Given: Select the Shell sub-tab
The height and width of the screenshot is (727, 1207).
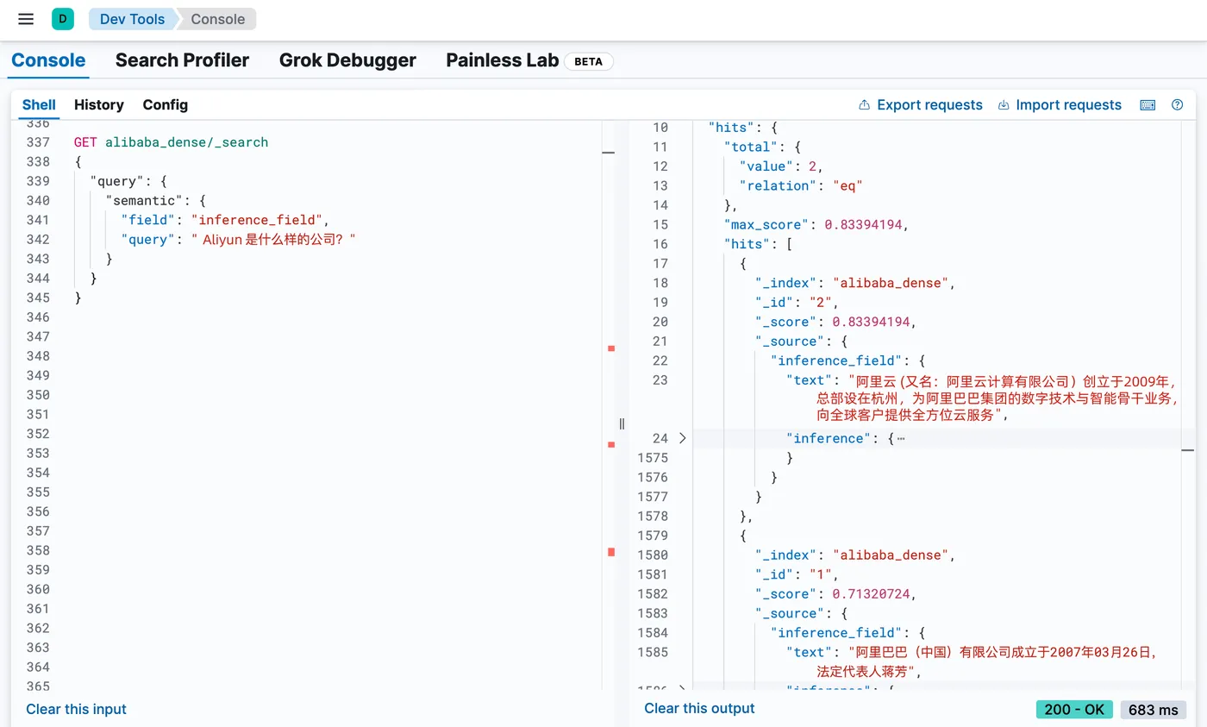Looking at the screenshot, I should point(39,104).
